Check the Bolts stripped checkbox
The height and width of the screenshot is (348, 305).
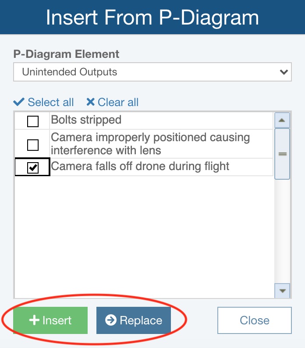coord(33,121)
